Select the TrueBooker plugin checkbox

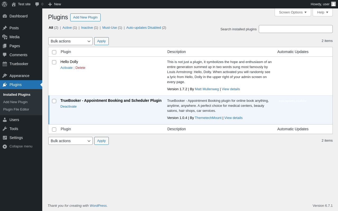pos(54,101)
